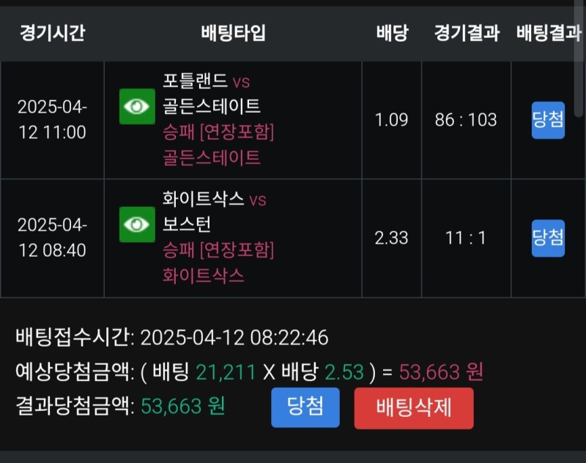This screenshot has height=463, width=586.
Task: Click the eye icon for 화이트삭스 vs 보스턴
Action: pyautogui.click(x=137, y=225)
